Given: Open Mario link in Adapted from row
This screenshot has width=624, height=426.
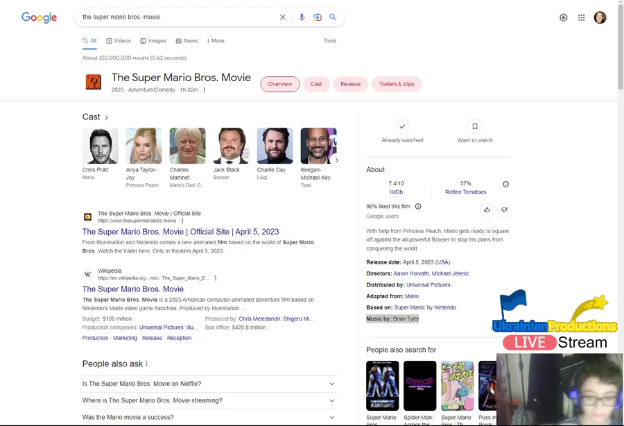Looking at the screenshot, I should (412, 296).
